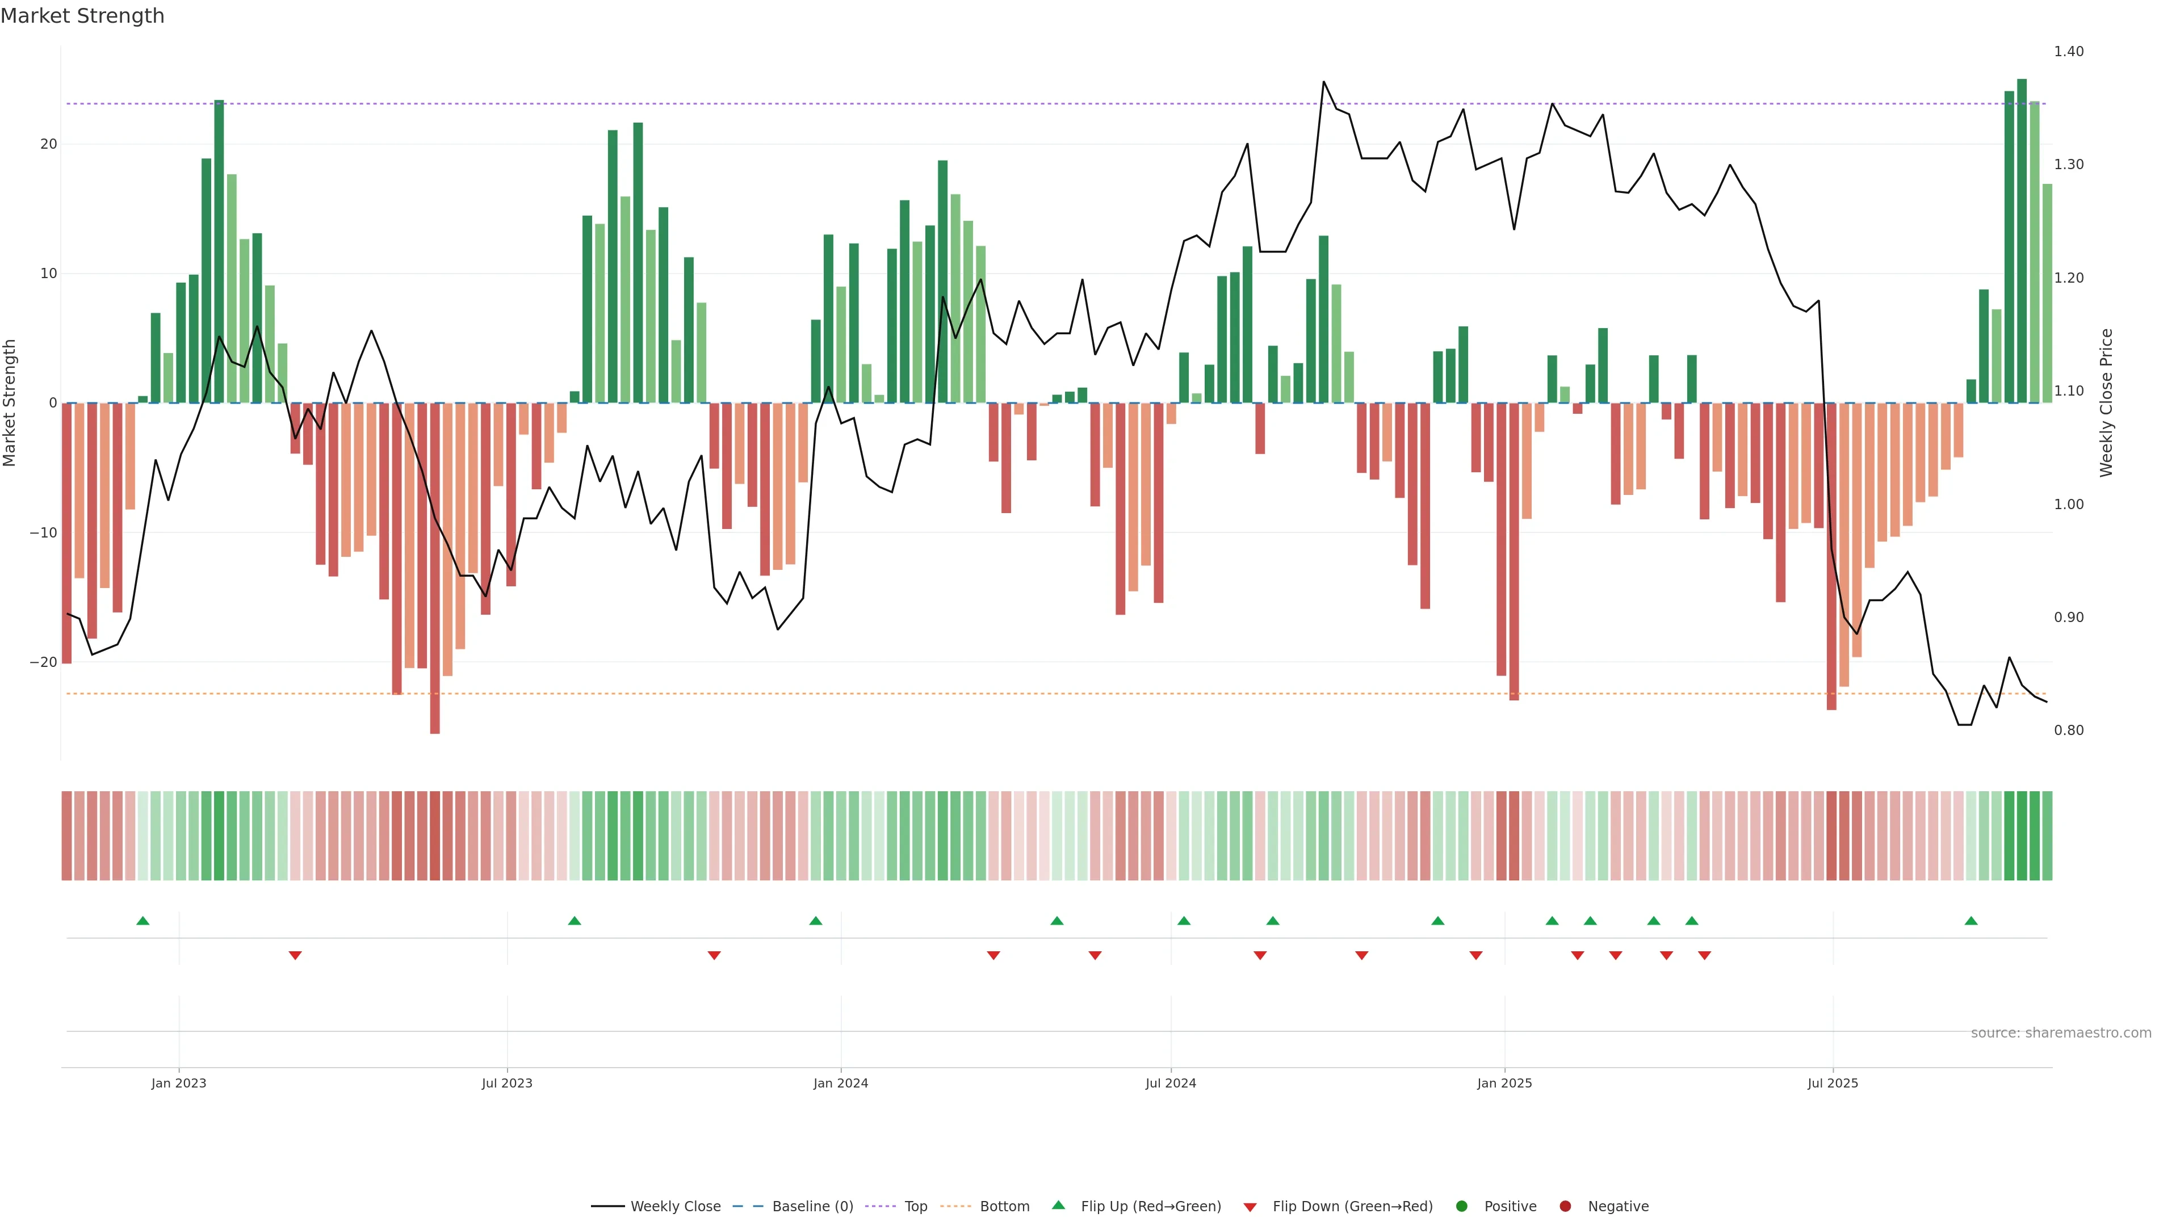
Task: Click the first green flip-up triangle marker
Action: click(x=143, y=921)
